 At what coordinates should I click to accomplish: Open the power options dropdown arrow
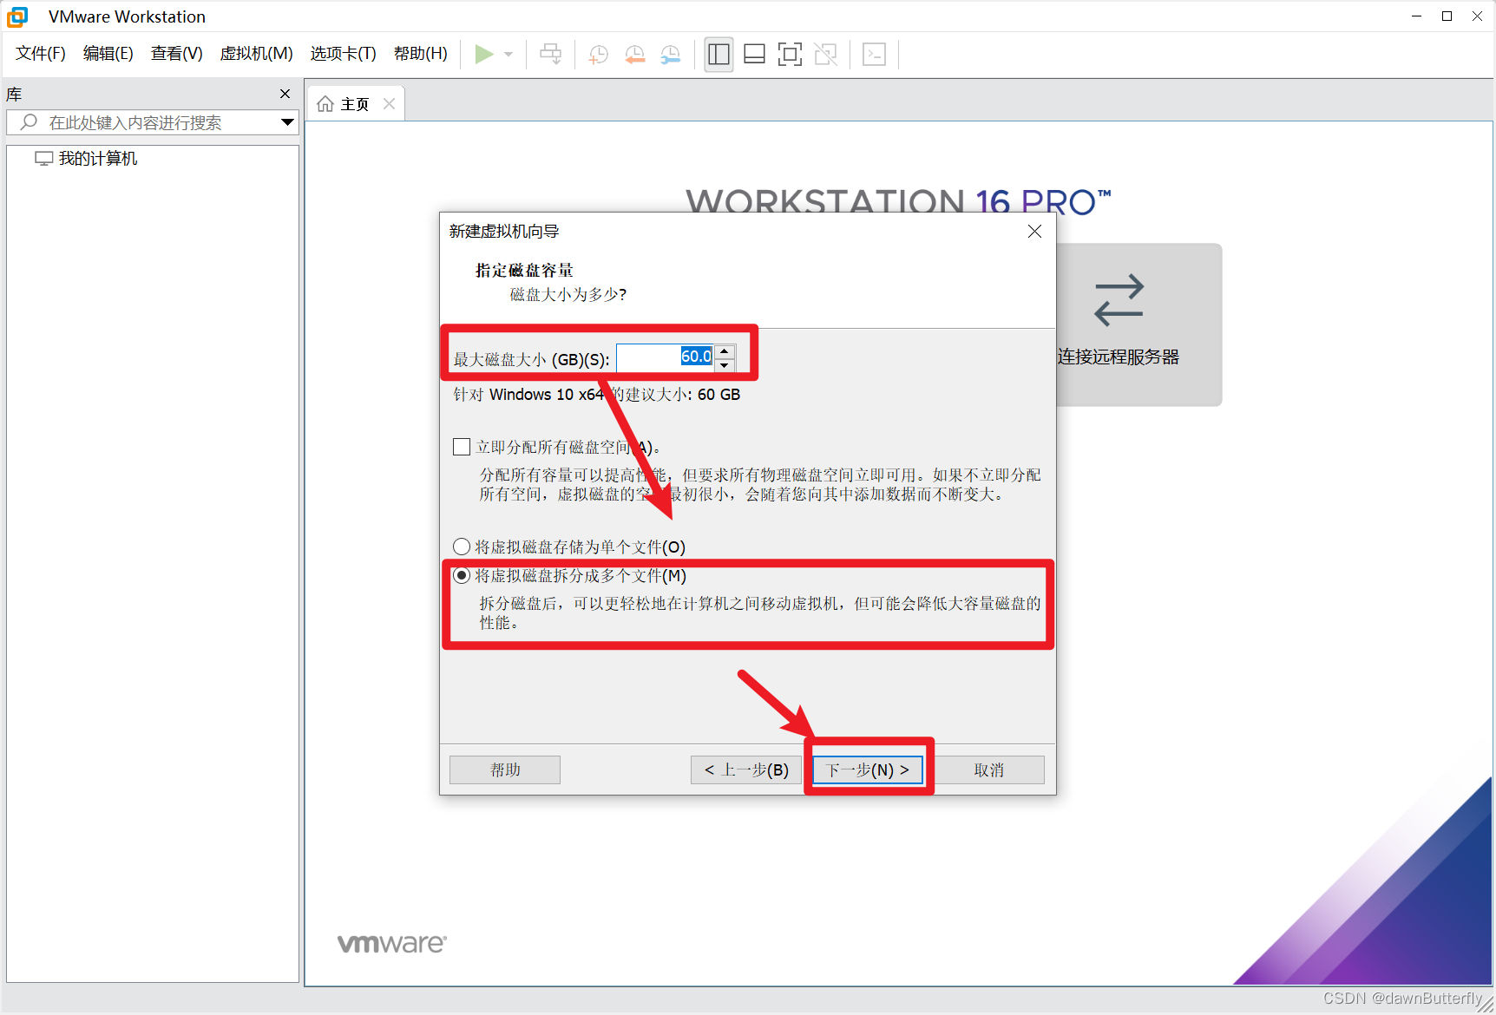pyautogui.click(x=509, y=54)
